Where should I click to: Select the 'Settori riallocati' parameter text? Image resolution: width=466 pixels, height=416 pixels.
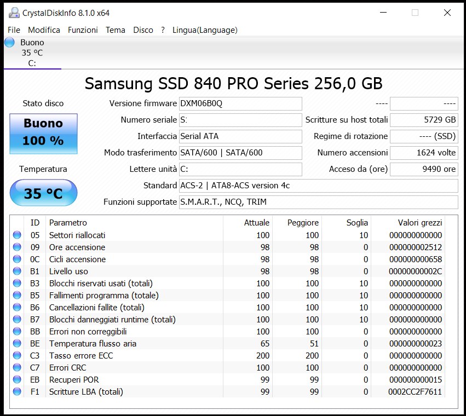pyautogui.click(x=77, y=235)
